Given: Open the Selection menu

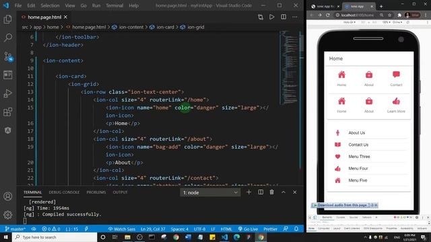Looking at the screenshot, I should 50,5.
